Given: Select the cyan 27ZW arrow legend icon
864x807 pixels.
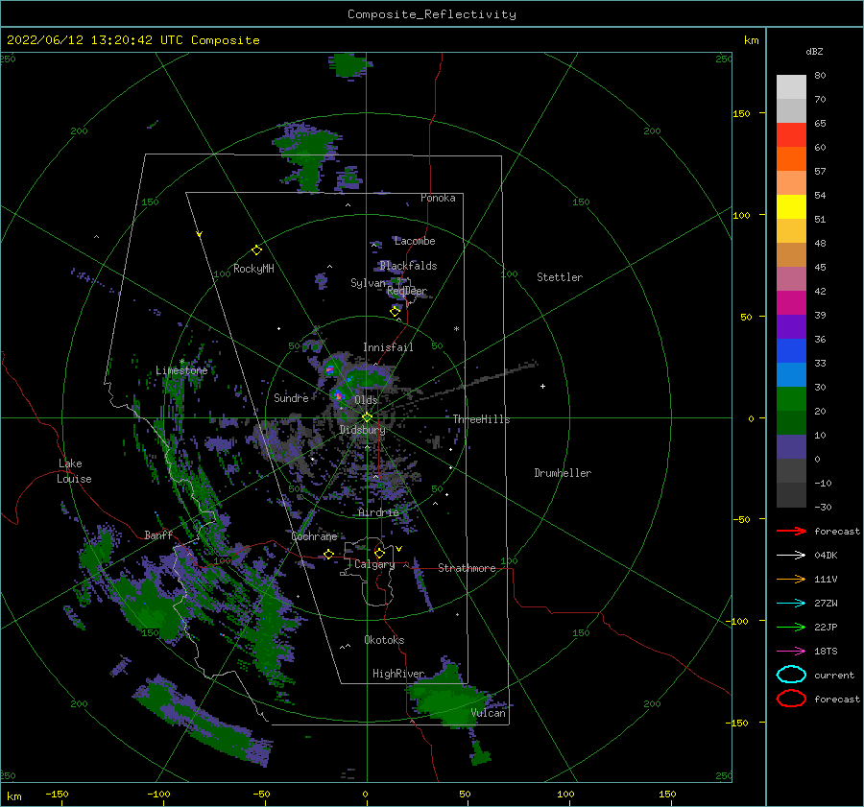Looking at the screenshot, I should pos(791,604).
